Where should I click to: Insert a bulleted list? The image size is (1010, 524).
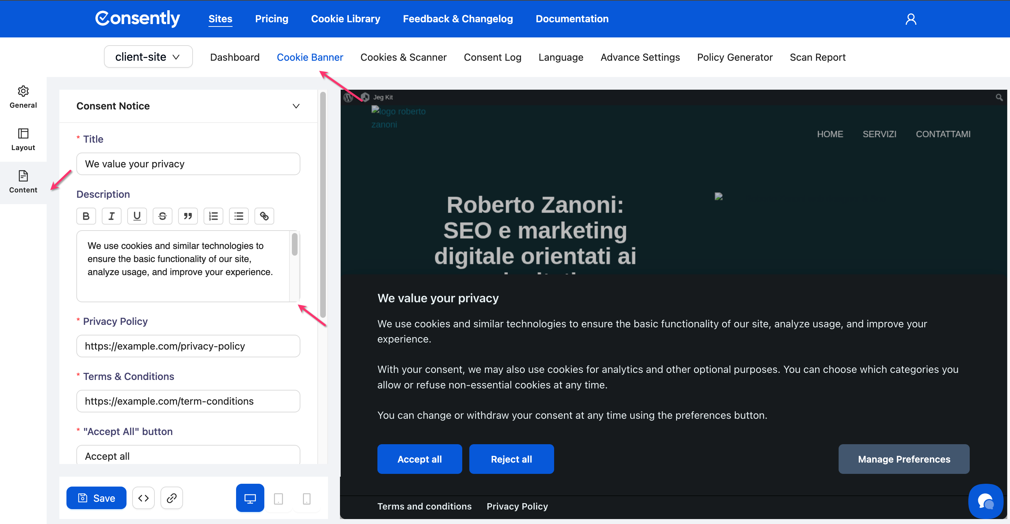click(x=239, y=216)
